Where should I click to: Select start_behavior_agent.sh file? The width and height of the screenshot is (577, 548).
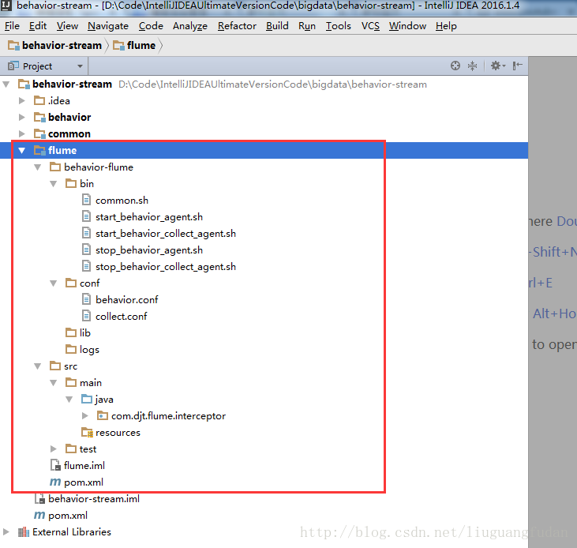(x=149, y=217)
